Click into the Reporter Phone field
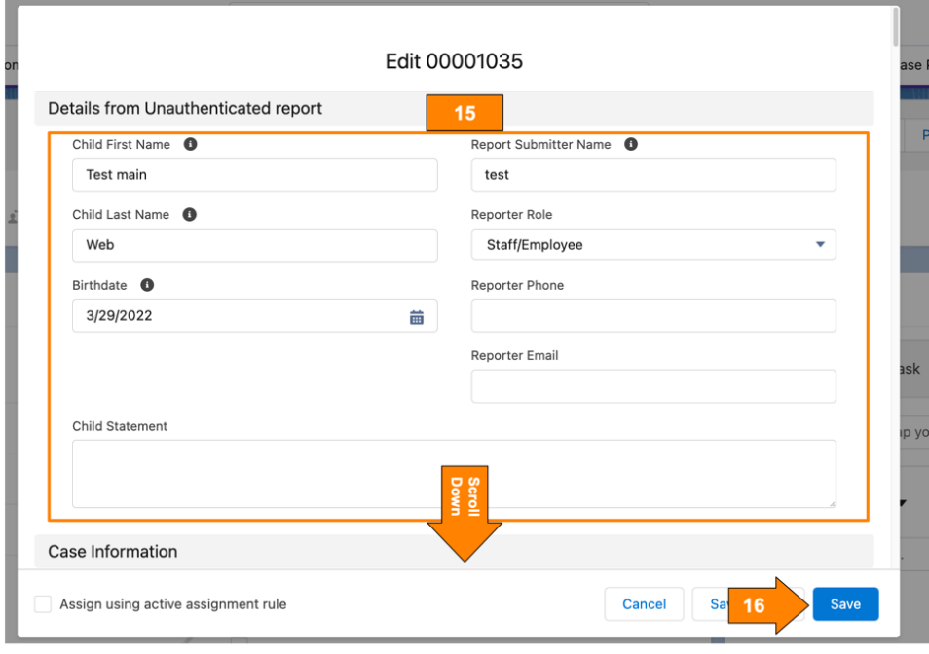Screen dimensions: 929x654 (653, 315)
